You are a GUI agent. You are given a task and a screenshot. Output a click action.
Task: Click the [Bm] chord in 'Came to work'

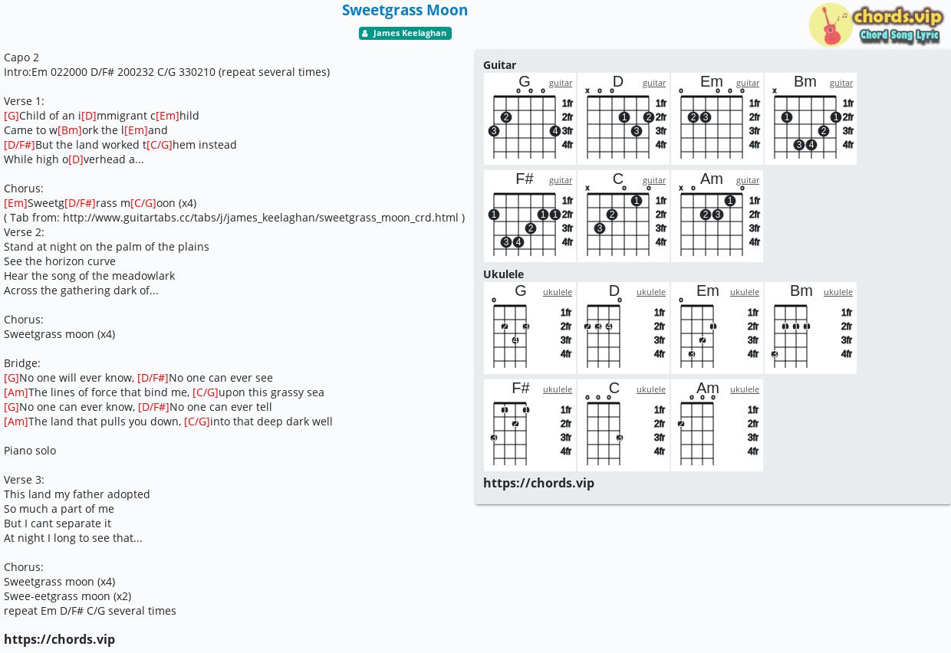70,130
